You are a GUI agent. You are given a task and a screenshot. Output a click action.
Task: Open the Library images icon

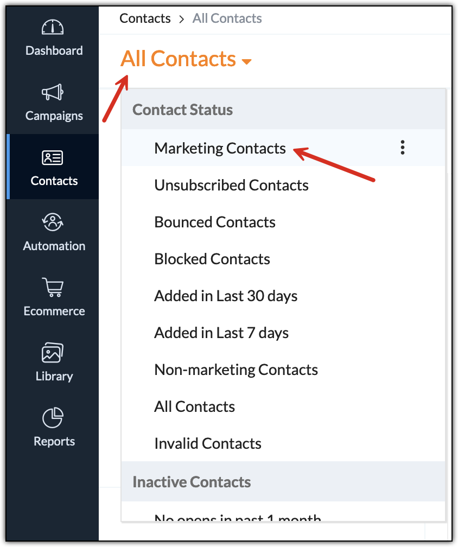tap(53, 353)
